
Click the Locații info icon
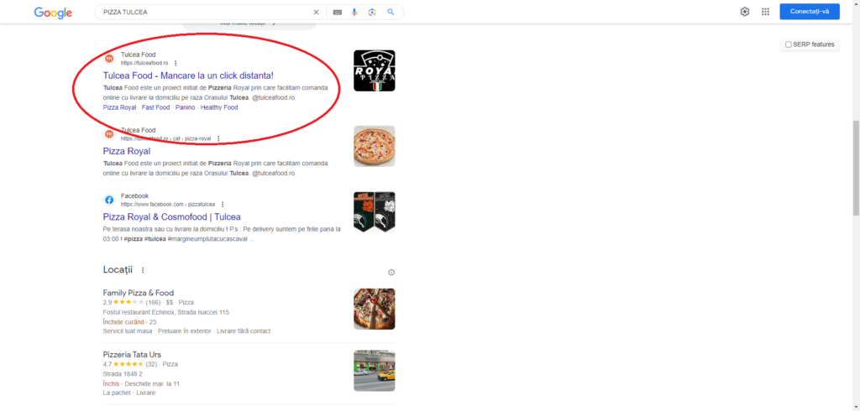[391, 273]
